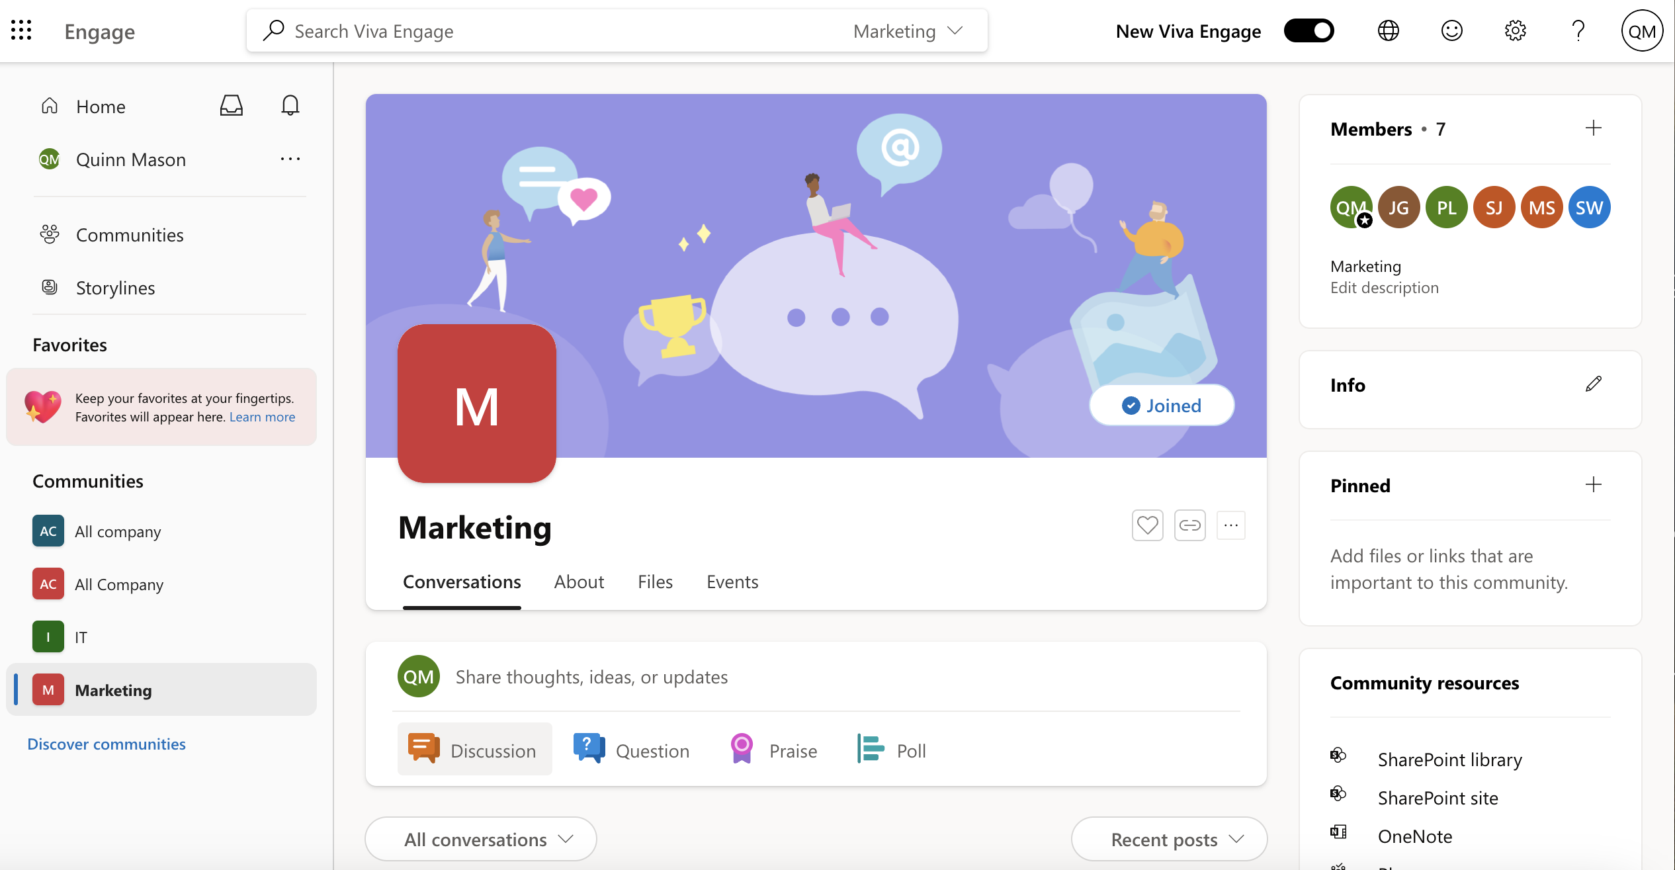The image size is (1675, 870).
Task: Select Discussion post type
Action: click(474, 750)
